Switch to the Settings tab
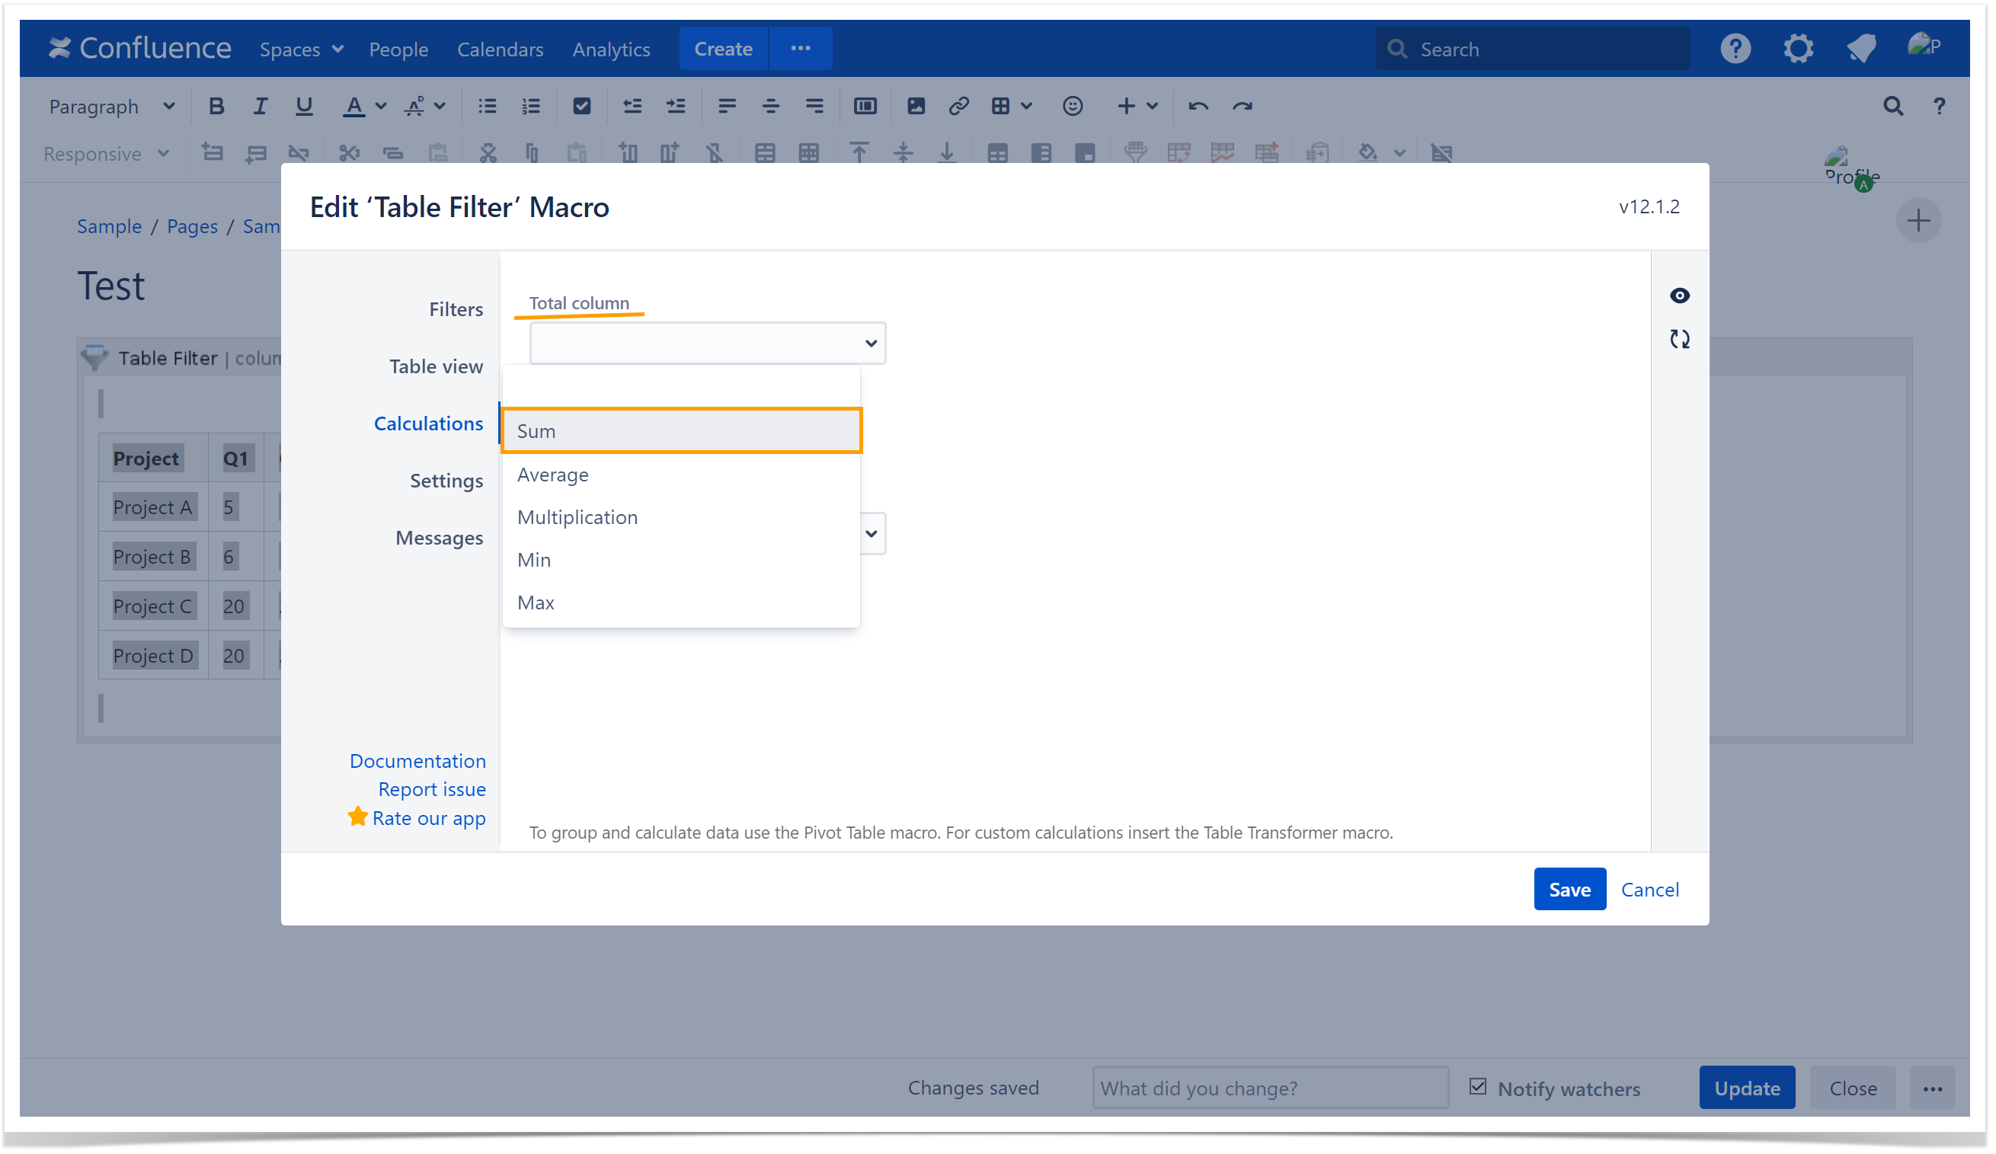The height and width of the screenshot is (1154, 1996). [446, 481]
